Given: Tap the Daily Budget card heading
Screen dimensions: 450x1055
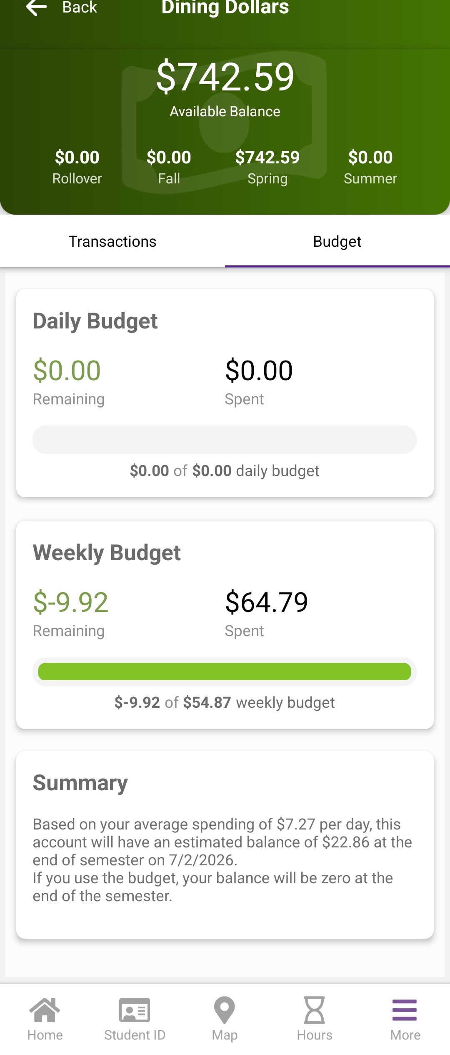Looking at the screenshot, I should [x=95, y=321].
